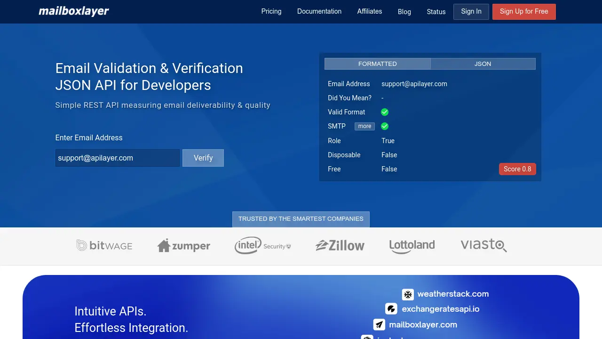Click the Bitwage company logo

click(x=104, y=245)
